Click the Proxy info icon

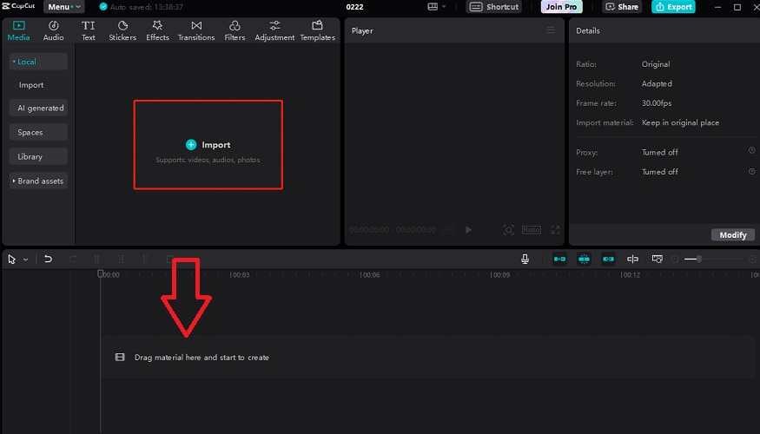click(x=751, y=151)
